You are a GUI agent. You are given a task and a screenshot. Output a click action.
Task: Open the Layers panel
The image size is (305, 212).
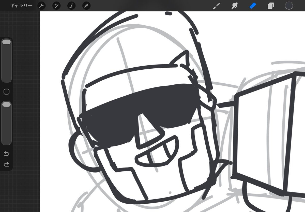(x=271, y=6)
